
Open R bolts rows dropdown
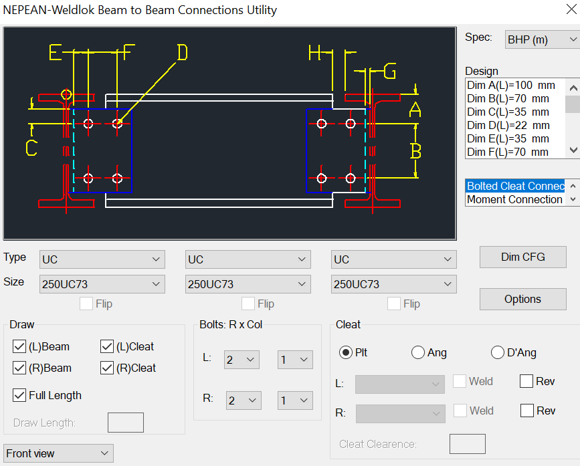point(244,400)
